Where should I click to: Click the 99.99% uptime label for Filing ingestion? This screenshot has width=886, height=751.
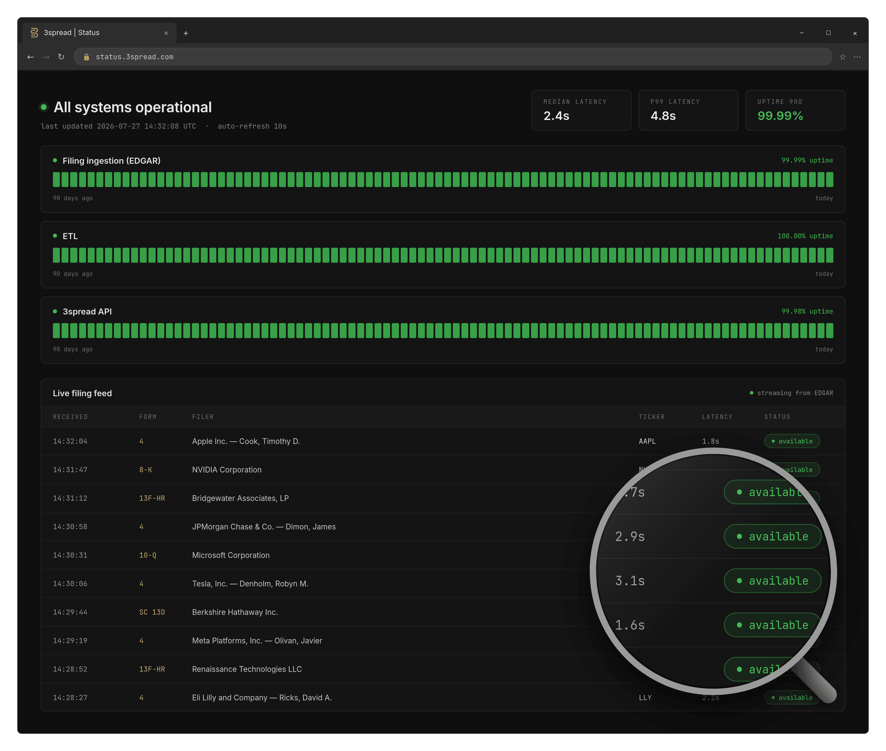807,161
